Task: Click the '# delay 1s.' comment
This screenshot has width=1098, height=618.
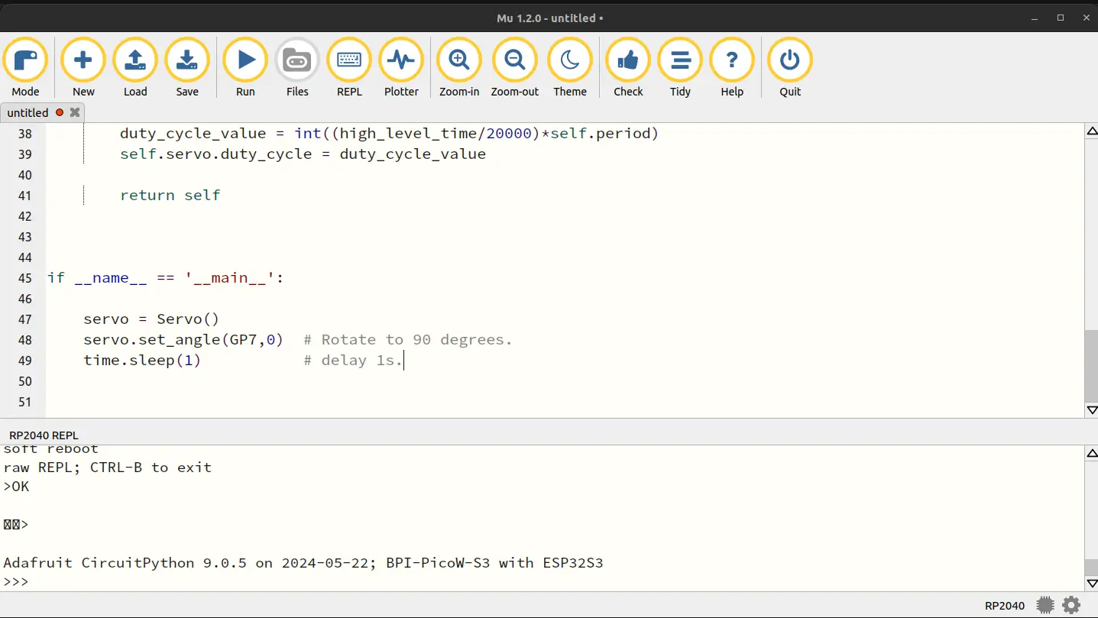Action: point(353,360)
